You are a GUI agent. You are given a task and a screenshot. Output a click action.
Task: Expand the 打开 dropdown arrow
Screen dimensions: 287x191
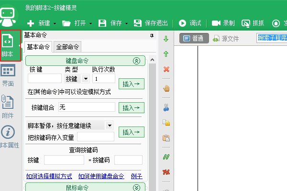pyautogui.click(x=90, y=23)
